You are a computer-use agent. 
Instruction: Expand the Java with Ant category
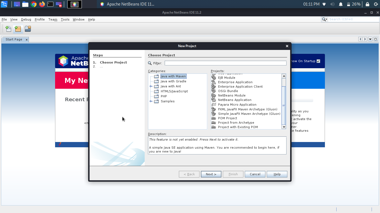coord(151,86)
